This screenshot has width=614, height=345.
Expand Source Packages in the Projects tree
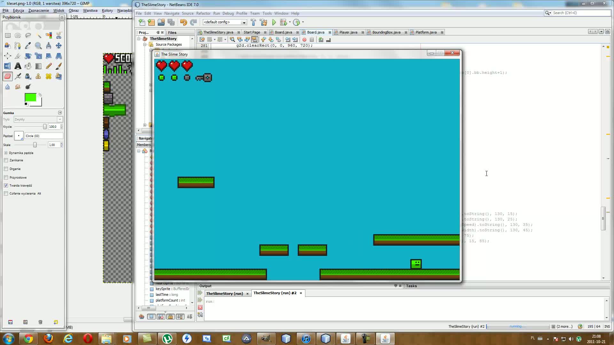point(144,44)
